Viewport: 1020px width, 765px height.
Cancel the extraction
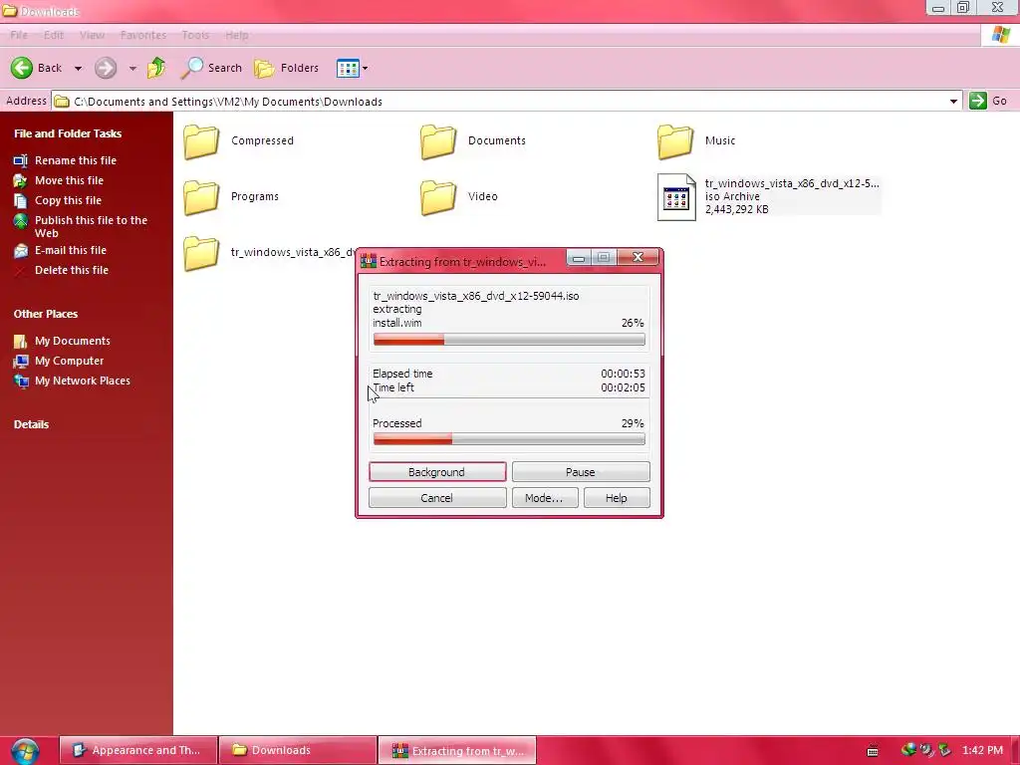pos(437,498)
